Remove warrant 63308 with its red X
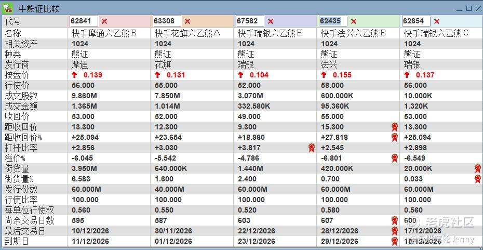The height and width of the screenshot is (250, 483). 187,21
